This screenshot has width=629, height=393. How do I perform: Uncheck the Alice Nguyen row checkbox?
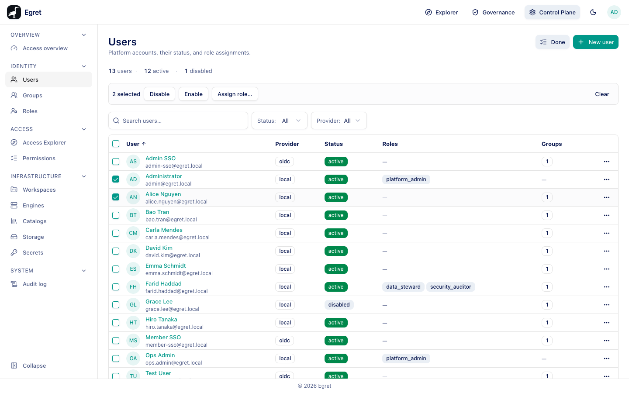116,197
